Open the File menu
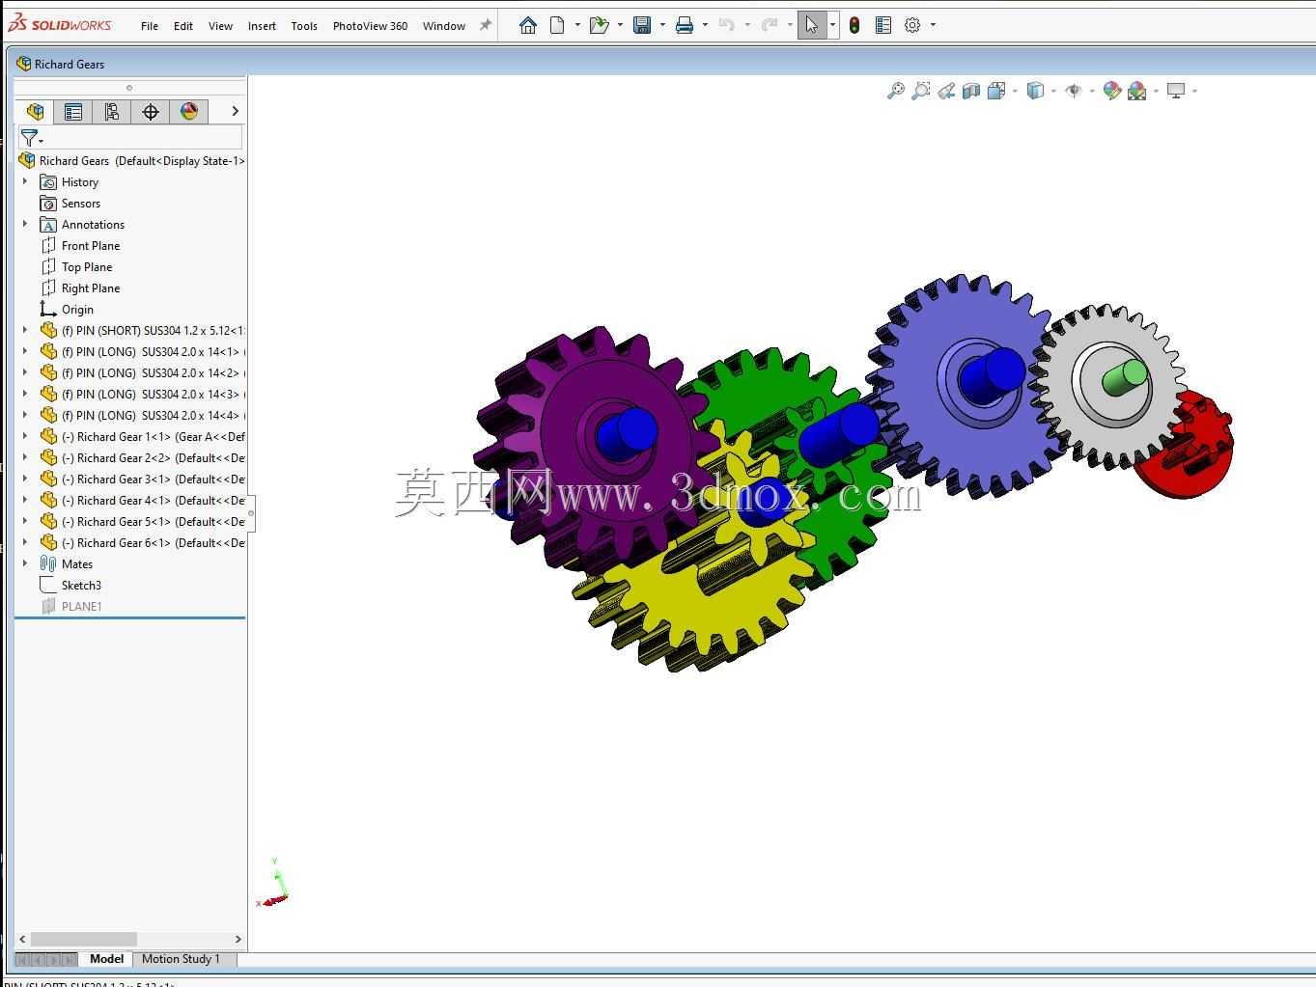This screenshot has height=987, width=1316. point(150,26)
